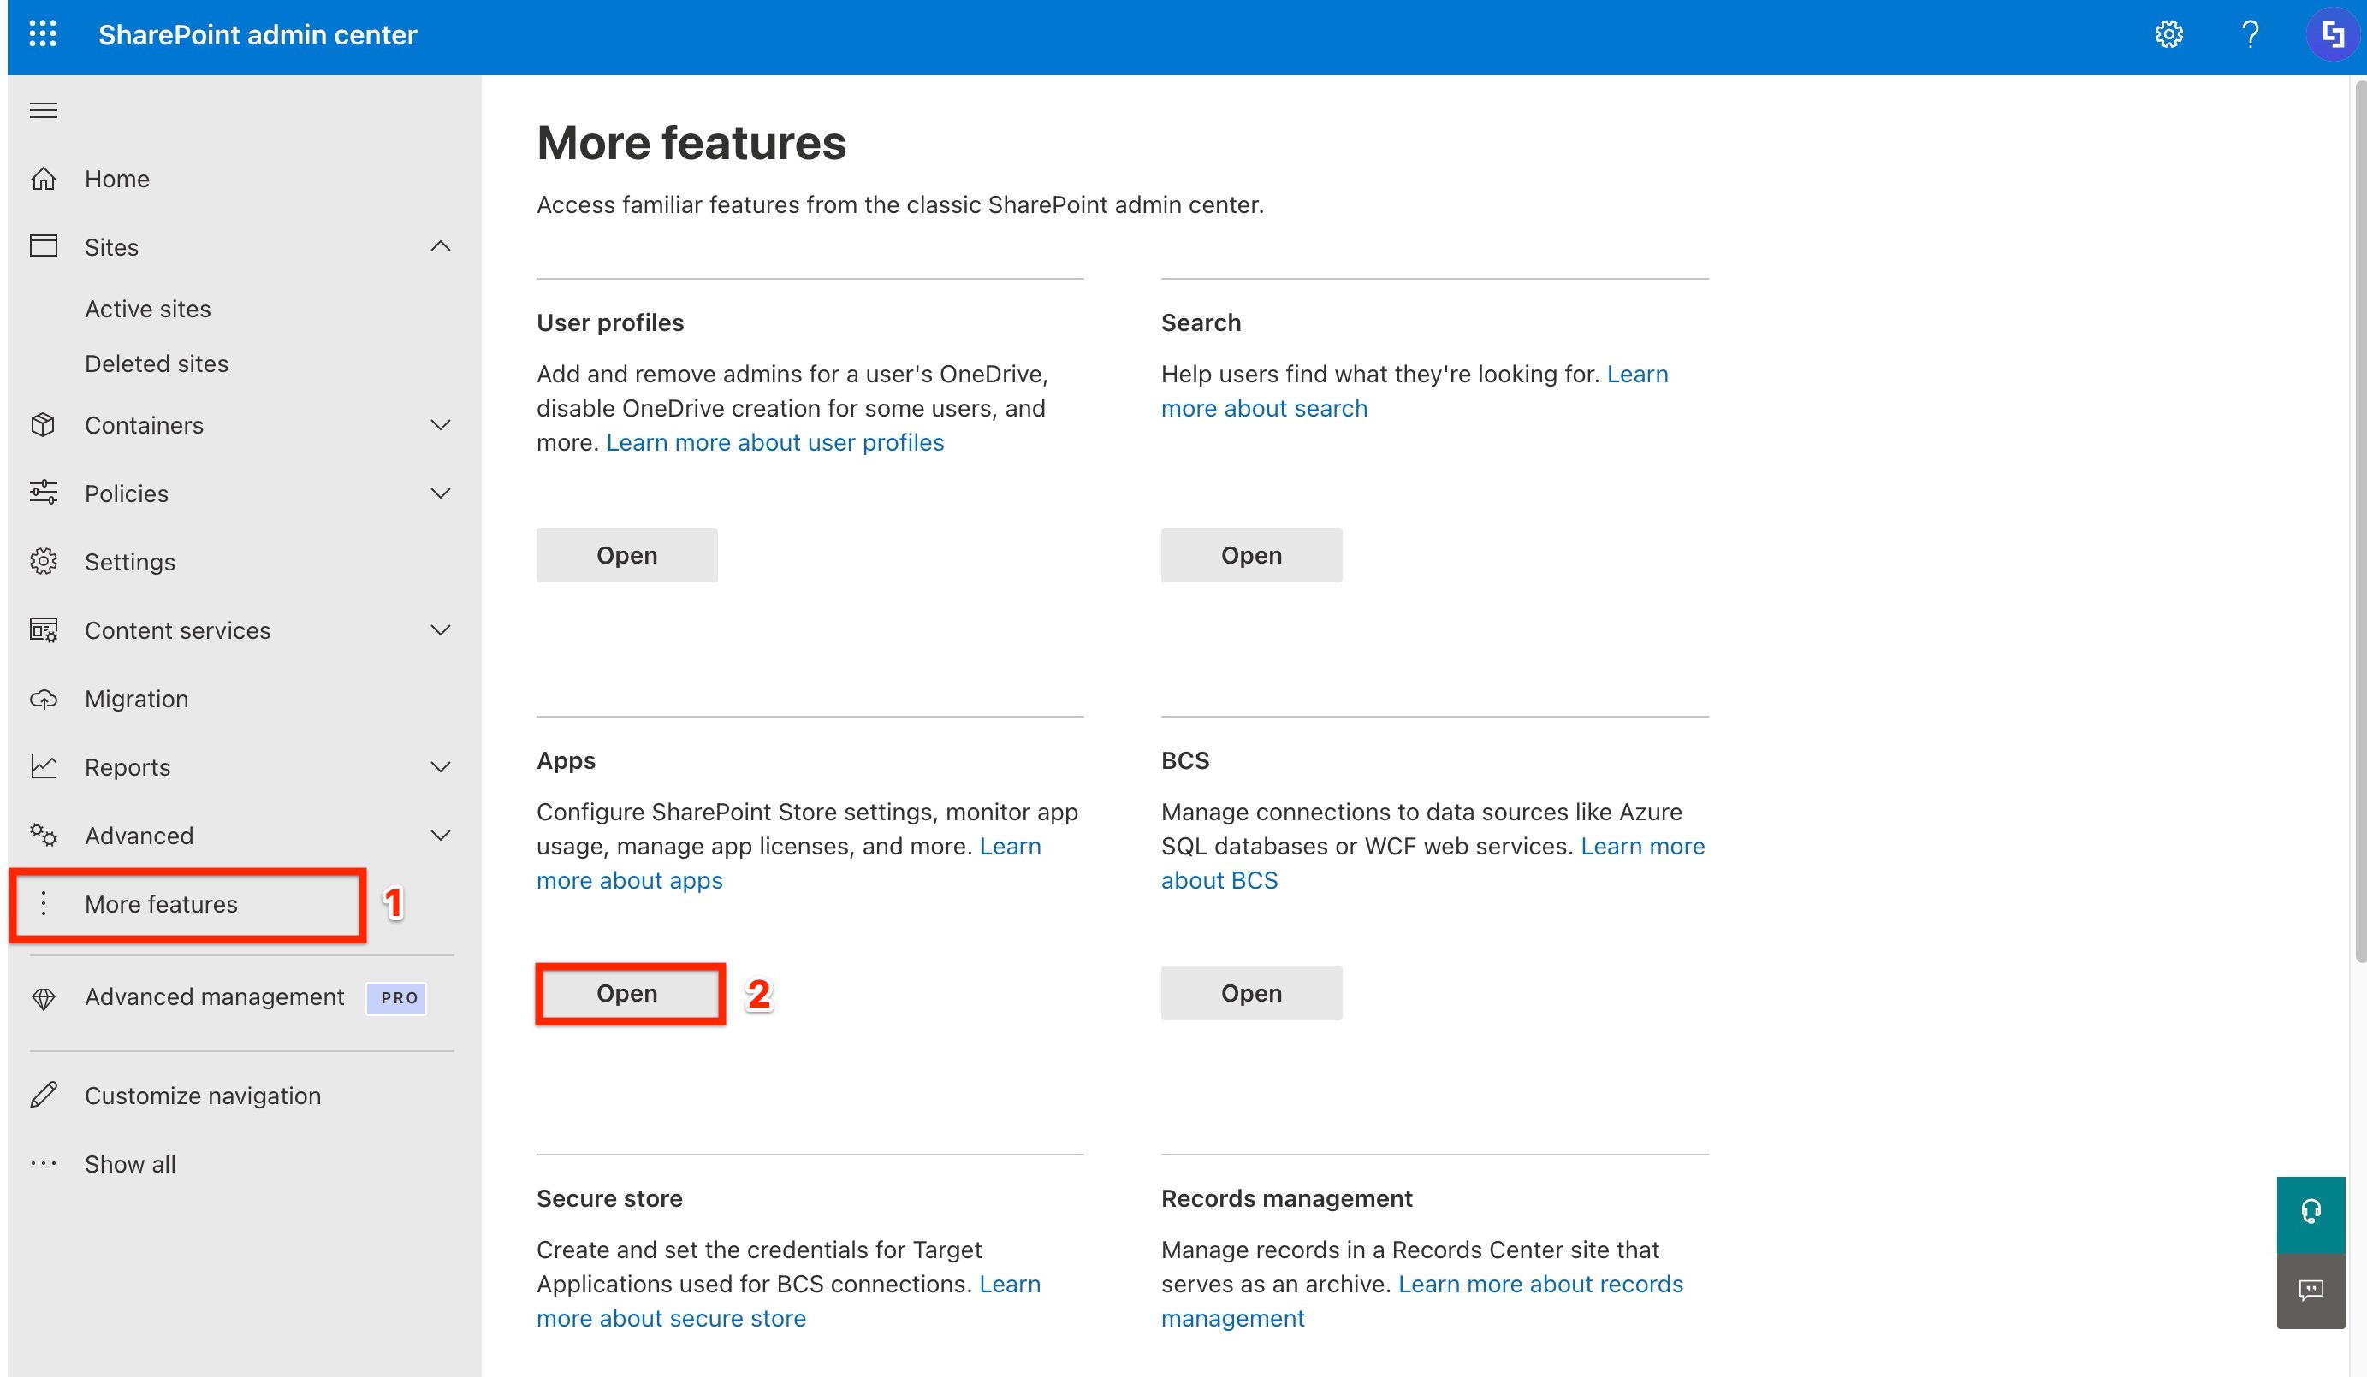
Task: Click the account avatar icon
Action: (x=2332, y=35)
